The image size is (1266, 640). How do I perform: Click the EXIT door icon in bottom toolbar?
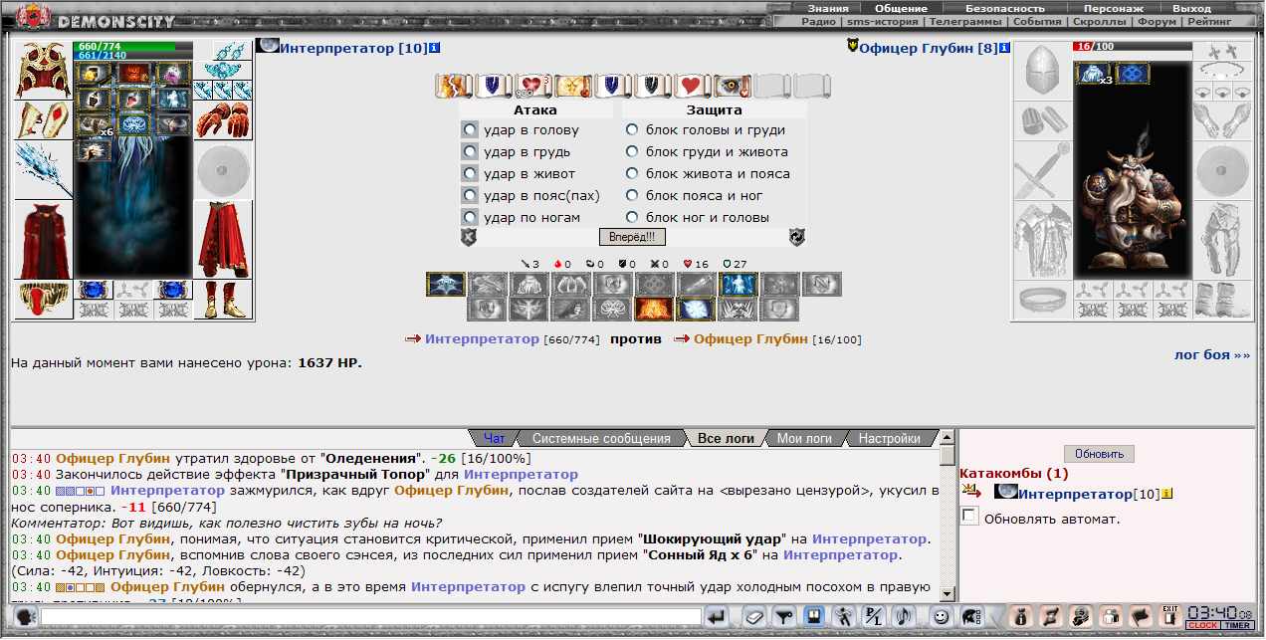(x=1170, y=616)
